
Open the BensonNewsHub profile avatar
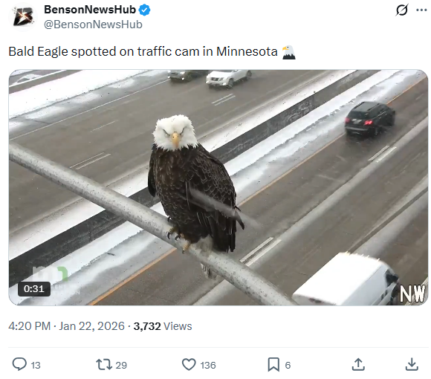pyautogui.click(x=24, y=16)
